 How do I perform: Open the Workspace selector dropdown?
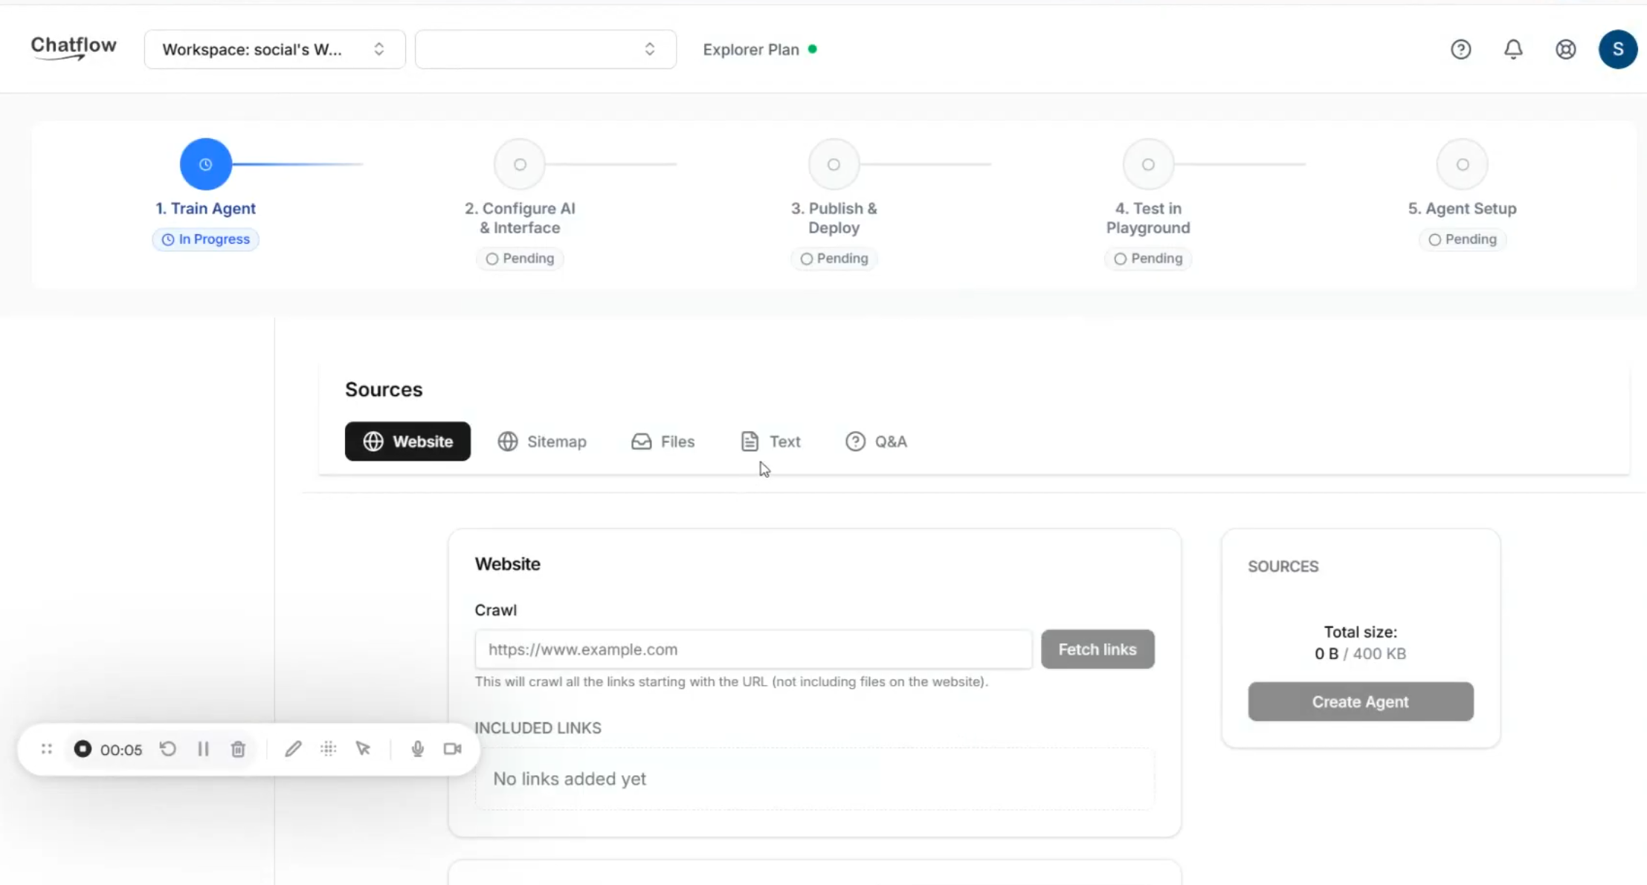pos(274,49)
